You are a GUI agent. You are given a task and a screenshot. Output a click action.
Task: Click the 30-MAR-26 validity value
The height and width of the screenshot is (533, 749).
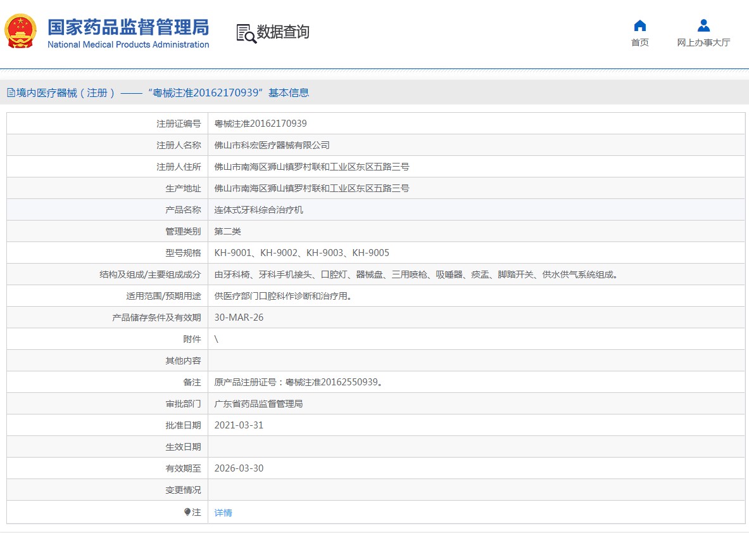239,318
